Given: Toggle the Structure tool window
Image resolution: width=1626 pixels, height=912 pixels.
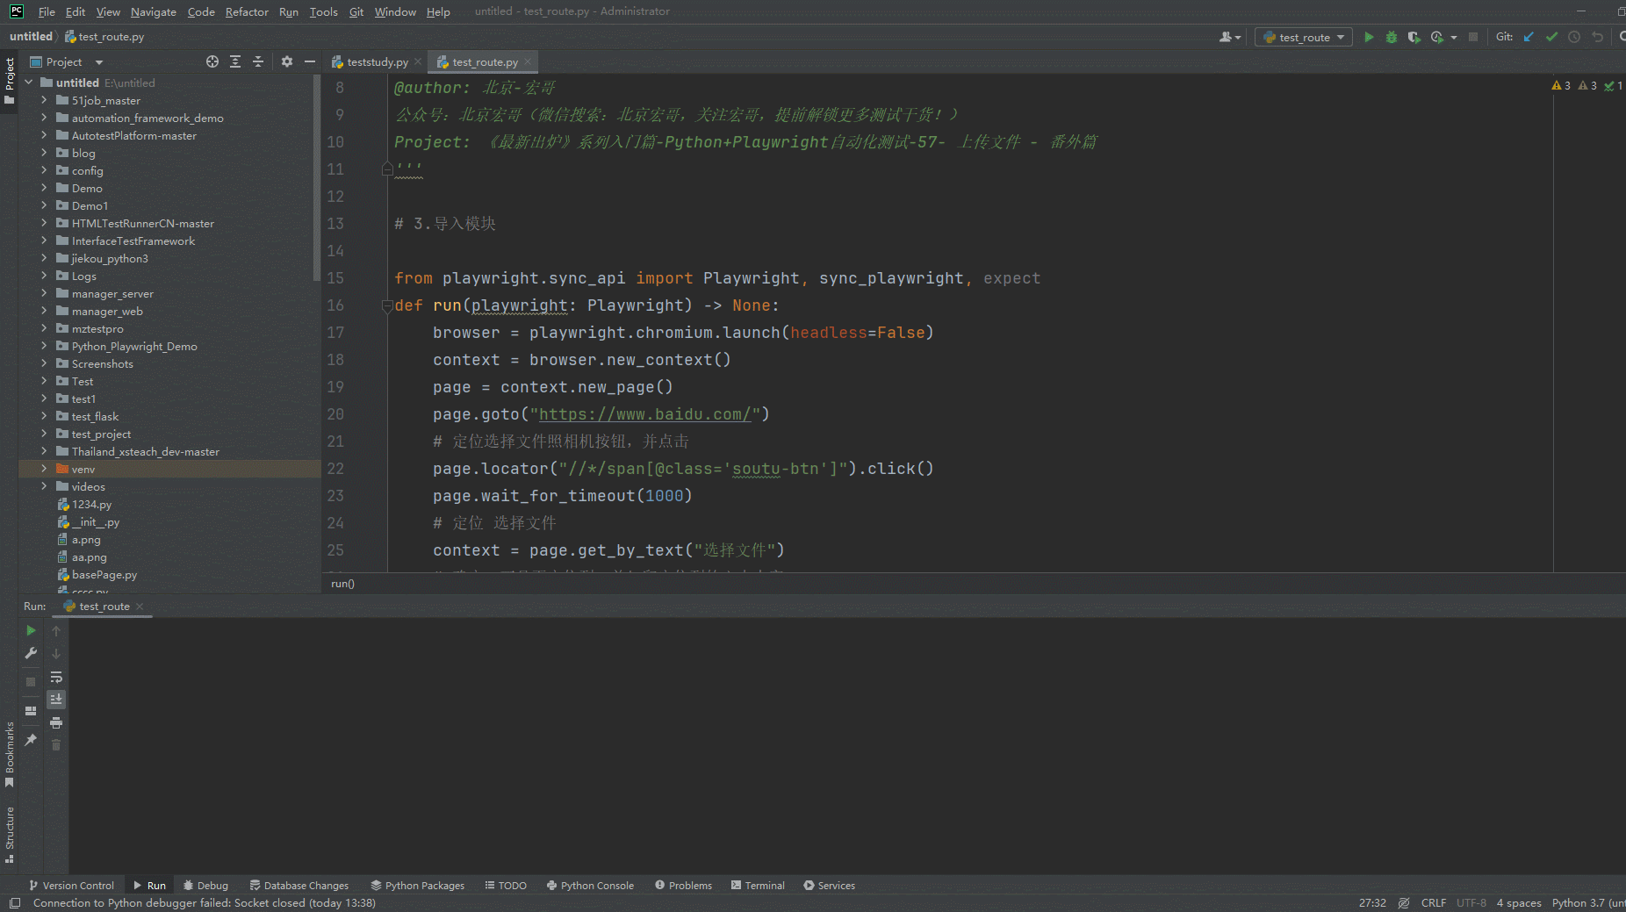Looking at the screenshot, I should [10, 834].
